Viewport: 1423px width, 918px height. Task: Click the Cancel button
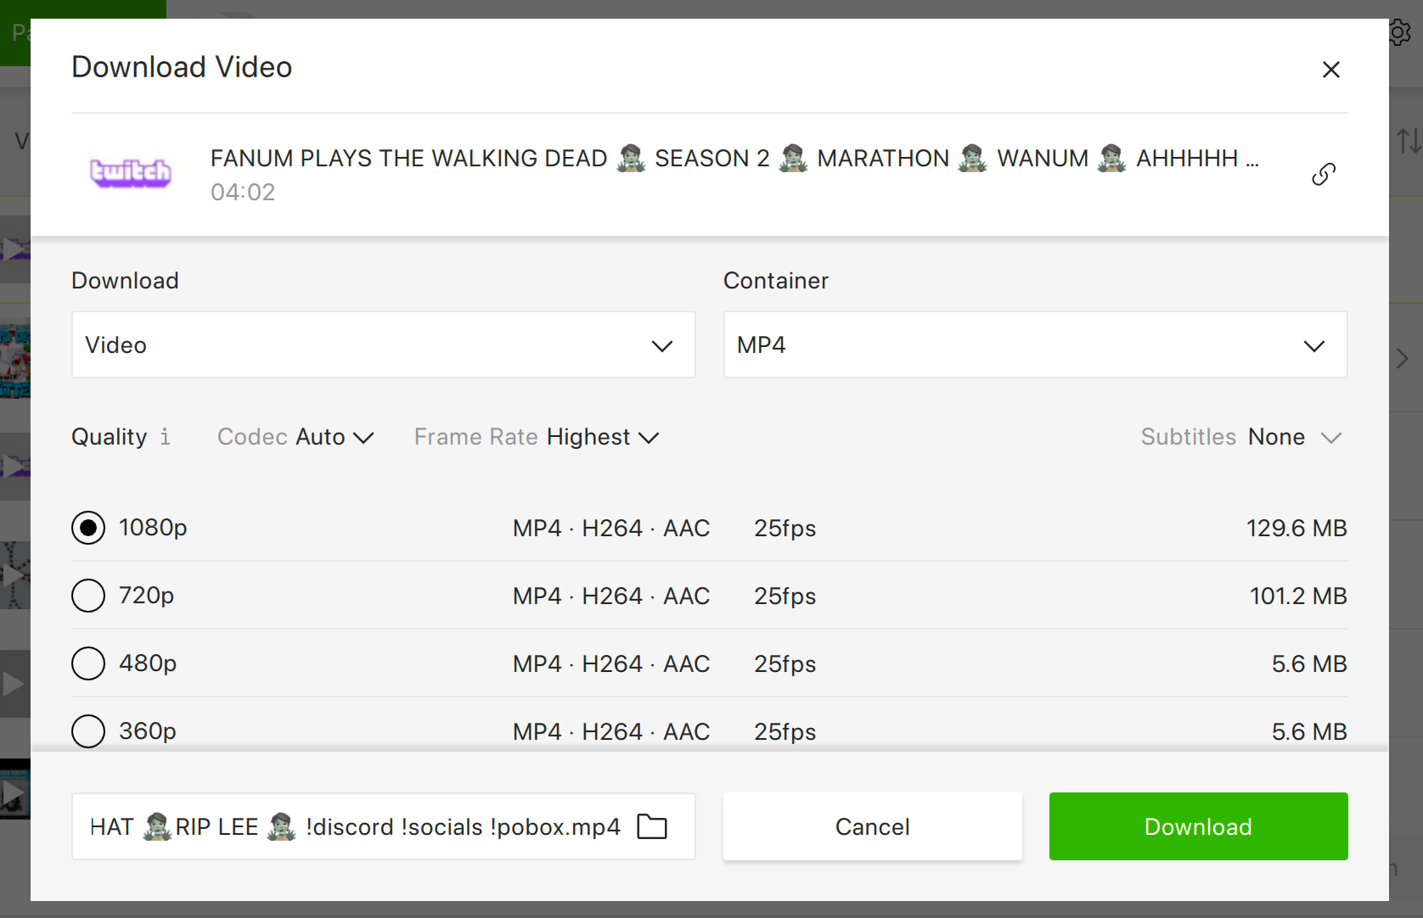(x=873, y=826)
